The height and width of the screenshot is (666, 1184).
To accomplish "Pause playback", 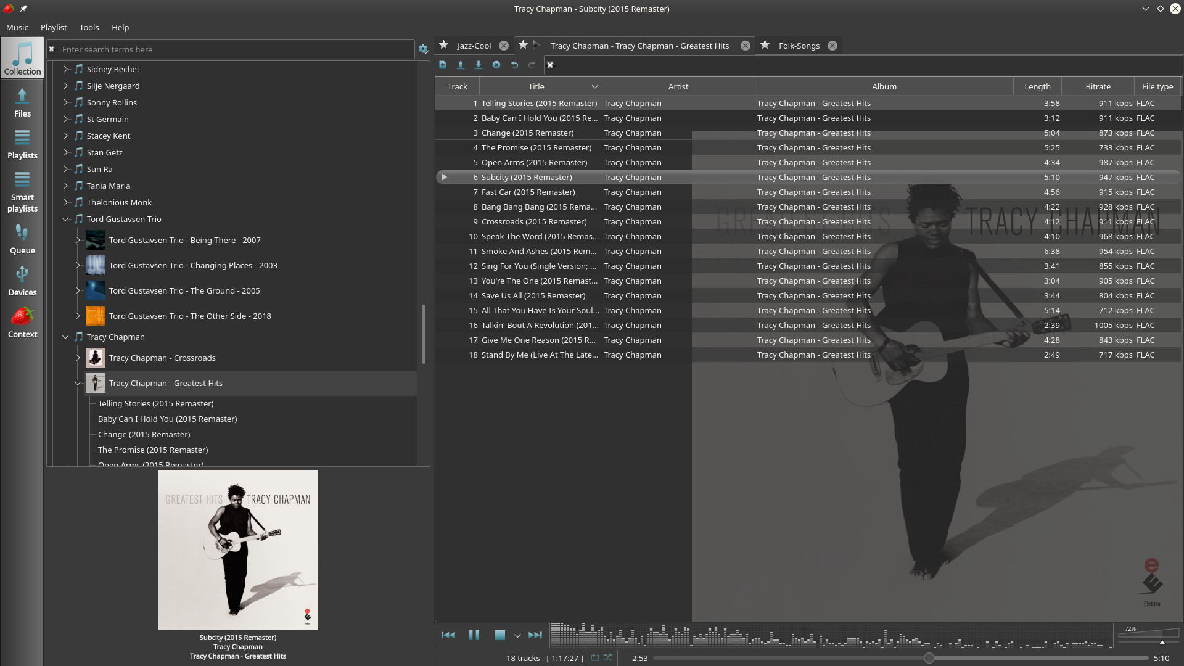I will pyautogui.click(x=474, y=635).
